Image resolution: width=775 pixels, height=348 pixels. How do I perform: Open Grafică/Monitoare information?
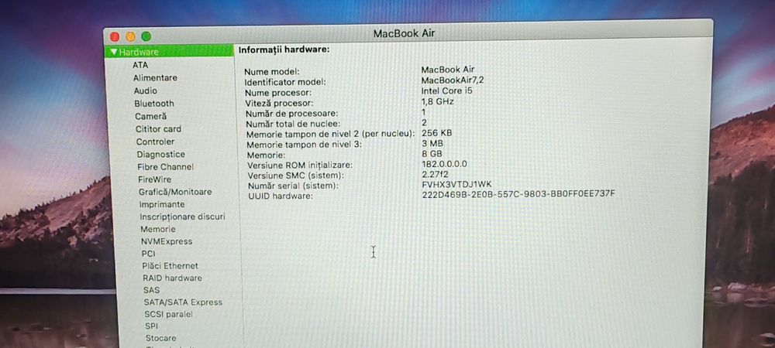(175, 192)
